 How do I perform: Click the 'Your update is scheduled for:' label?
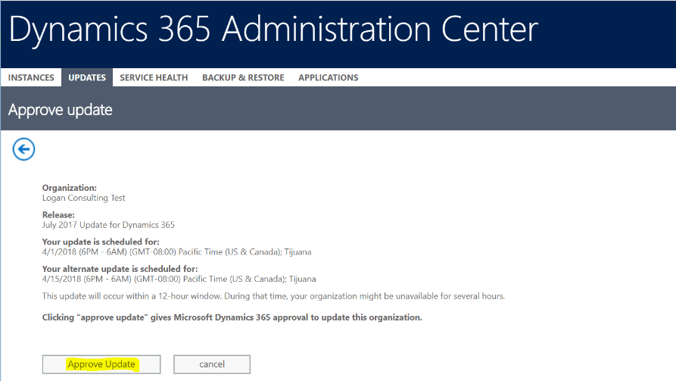click(x=101, y=242)
